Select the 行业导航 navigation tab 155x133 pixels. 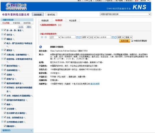pyautogui.click(x=6, y=23)
